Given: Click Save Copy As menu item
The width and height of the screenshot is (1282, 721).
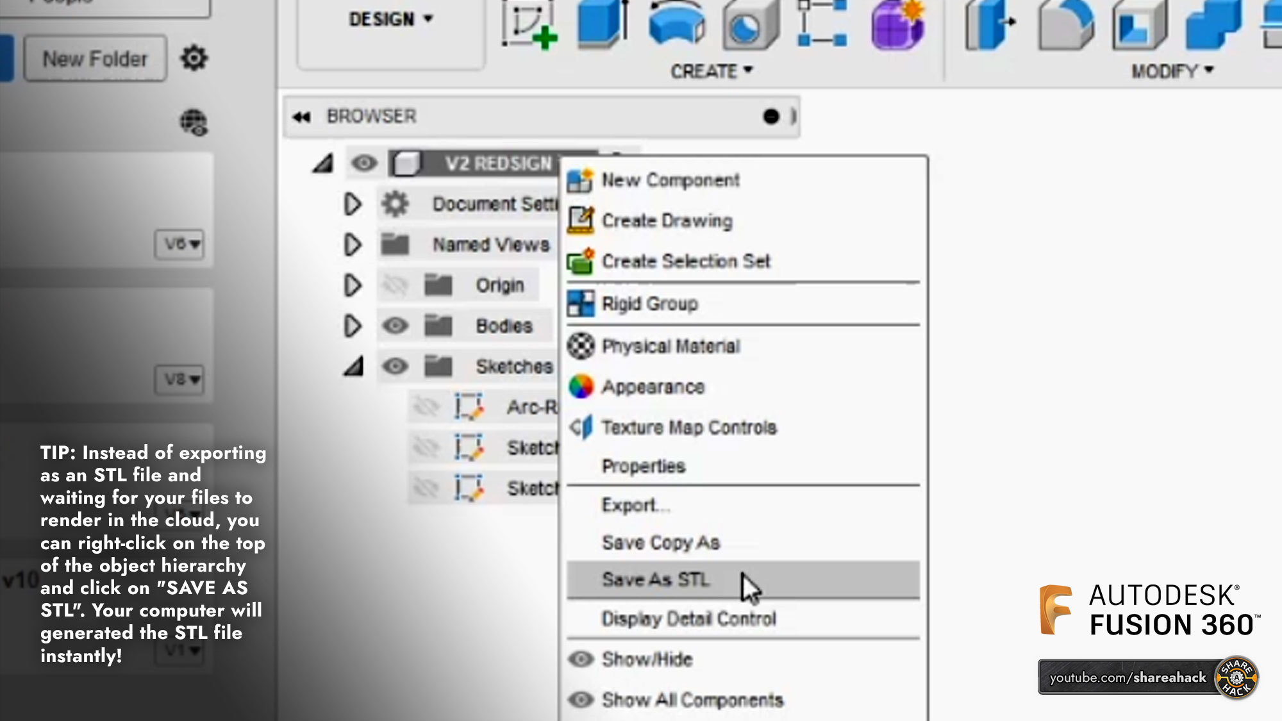Looking at the screenshot, I should (x=660, y=542).
